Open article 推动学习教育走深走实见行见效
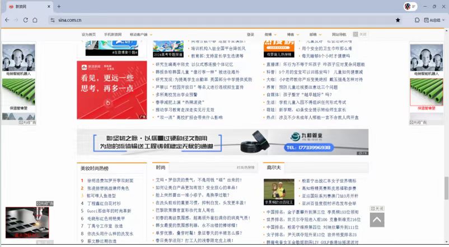449x247 pixels. click(185, 110)
